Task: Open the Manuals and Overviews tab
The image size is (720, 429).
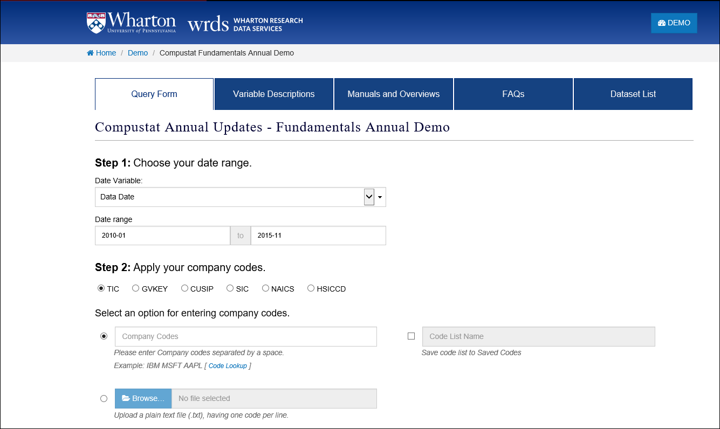Action: (x=394, y=94)
